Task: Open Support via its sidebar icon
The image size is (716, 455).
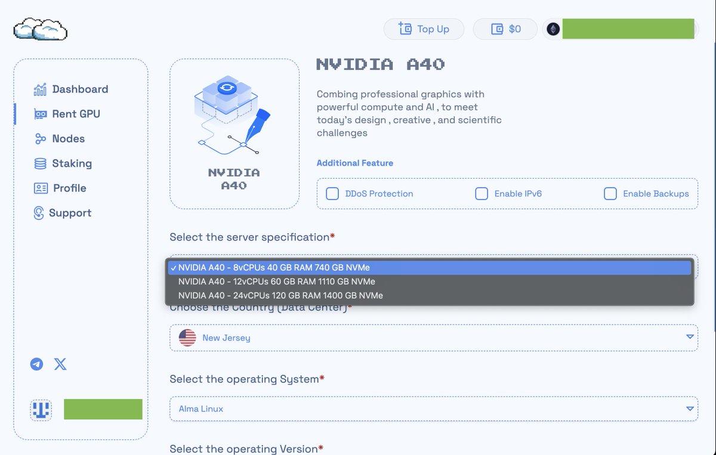Action: tap(39, 213)
